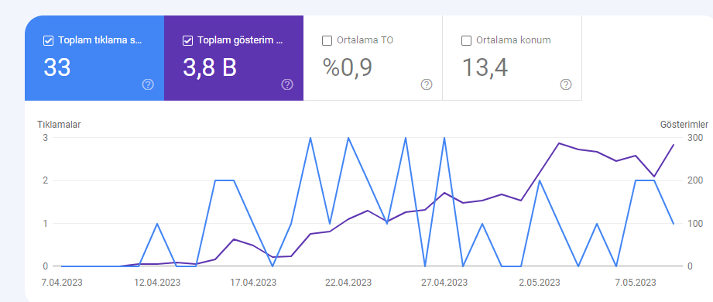
Task: Select the %0,9 average CTR card
Action: tap(373, 58)
